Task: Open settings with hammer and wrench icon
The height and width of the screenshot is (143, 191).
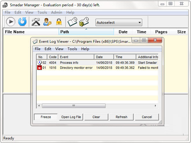Action: tap(36, 22)
